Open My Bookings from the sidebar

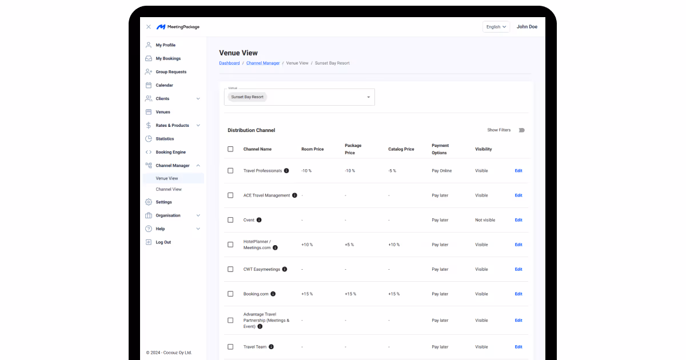tap(168, 58)
